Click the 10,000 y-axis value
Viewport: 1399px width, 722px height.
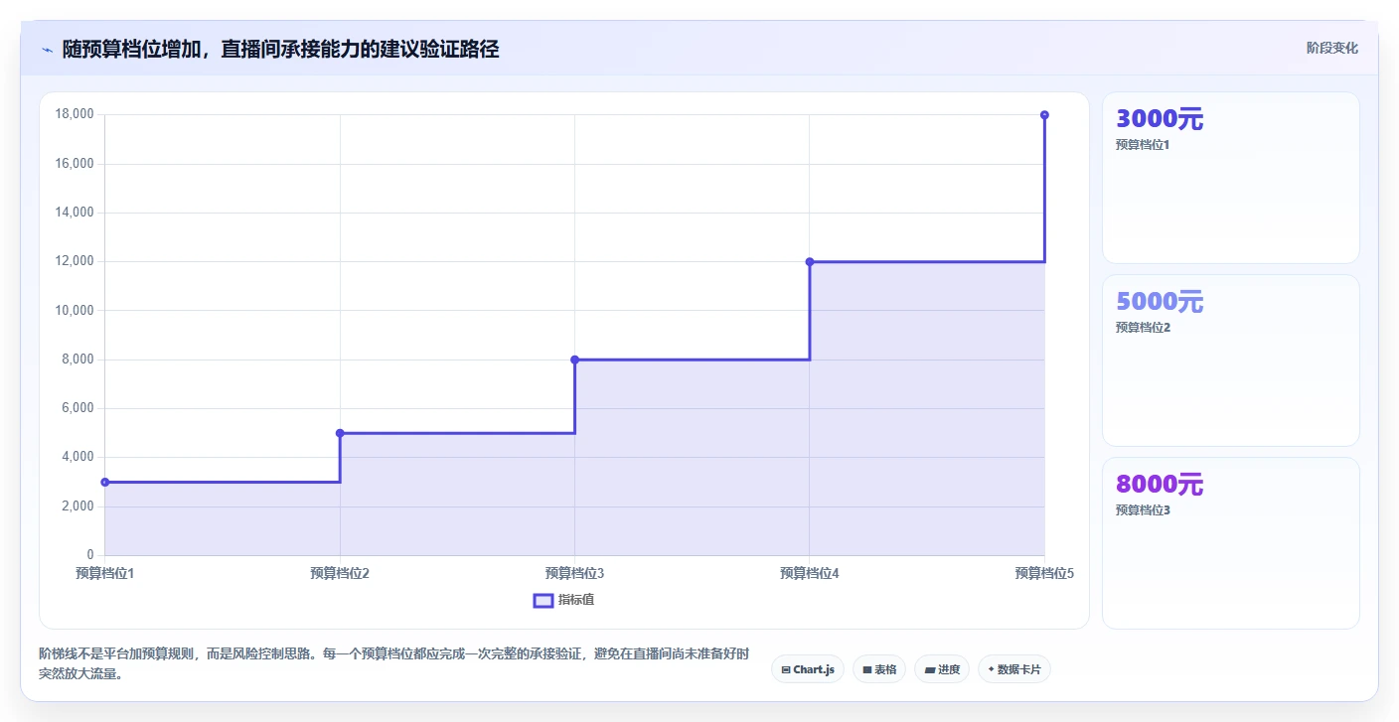click(75, 310)
